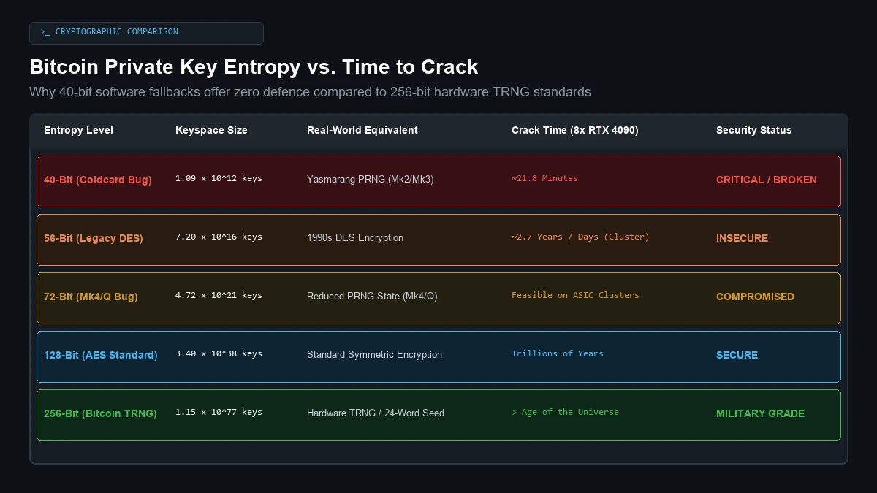Image resolution: width=877 pixels, height=493 pixels.
Task: Click the Yasmarang PRNG (Mk2/Mk3) cell
Action: click(371, 179)
